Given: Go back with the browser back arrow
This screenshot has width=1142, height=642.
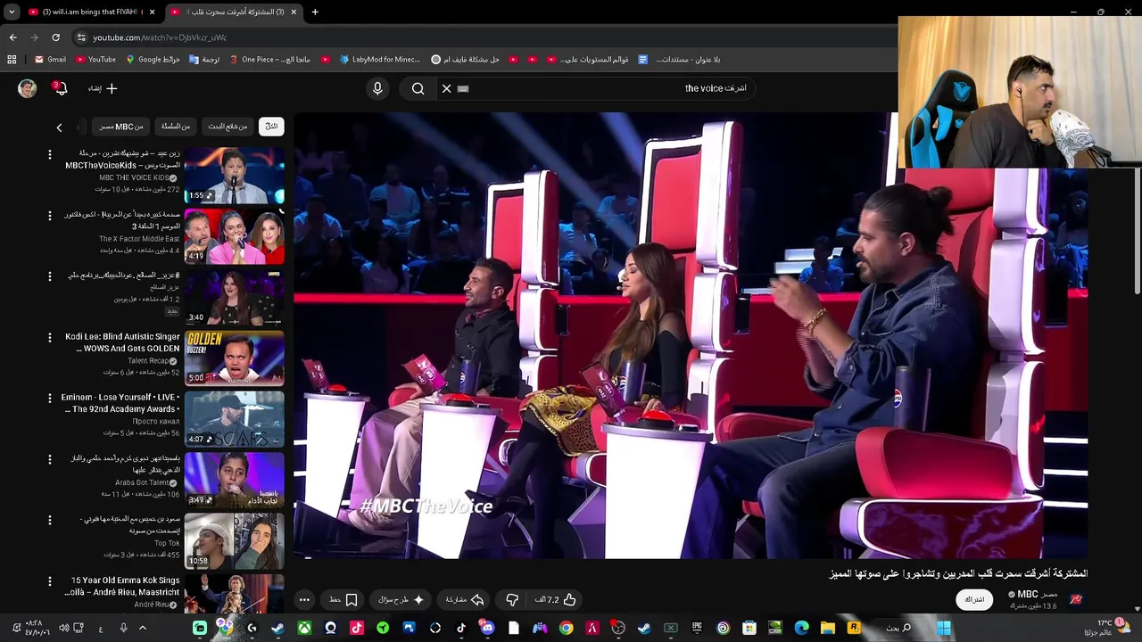Looking at the screenshot, I should 12,37.
